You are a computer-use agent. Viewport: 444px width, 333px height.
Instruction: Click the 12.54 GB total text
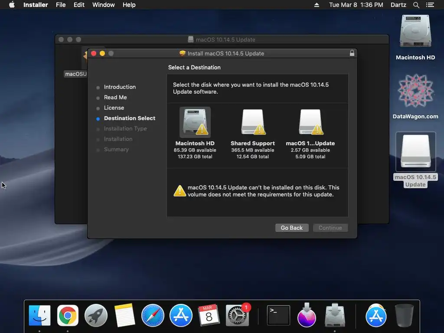[x=253, y=157]
